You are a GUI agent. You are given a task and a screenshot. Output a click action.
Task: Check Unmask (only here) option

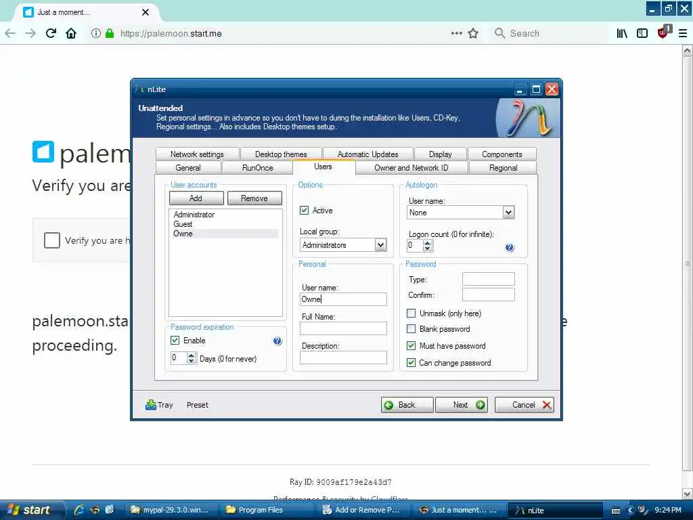click(411, 313)
